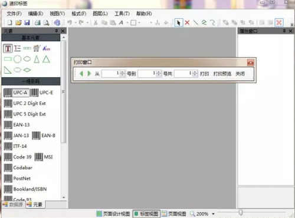Open the redo history dropdown arrow
This screenshot has width=295, height=218.
87,23
